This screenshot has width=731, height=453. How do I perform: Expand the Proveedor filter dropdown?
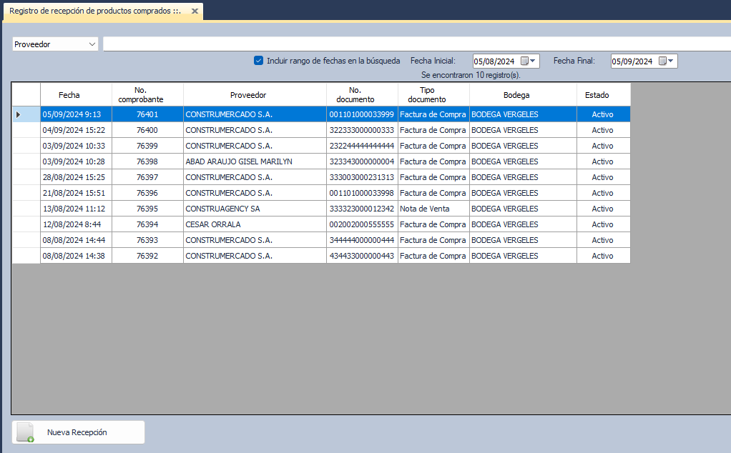tap(92, 44)
